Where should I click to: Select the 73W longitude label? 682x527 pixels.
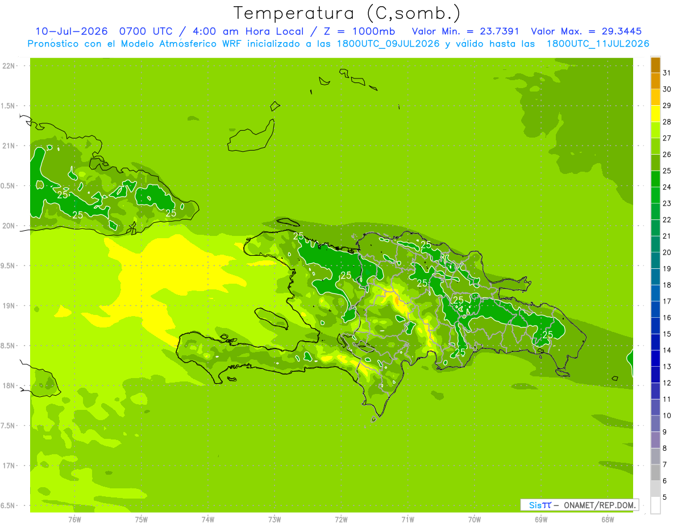(275, 519)
